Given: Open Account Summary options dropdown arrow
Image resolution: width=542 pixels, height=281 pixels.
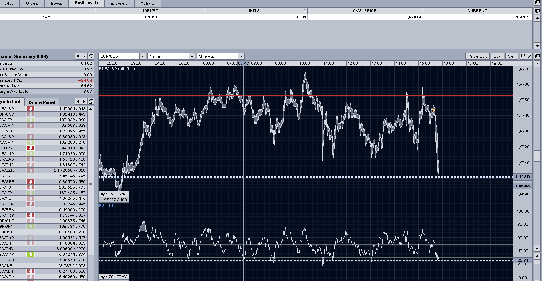Looking at the screenshot, I should (84, 56).
